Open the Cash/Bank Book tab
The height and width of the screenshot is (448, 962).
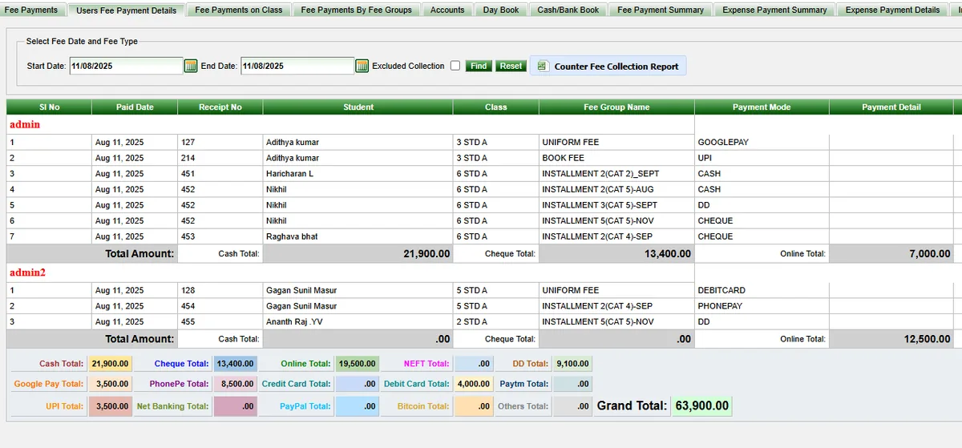pos(568,10)
